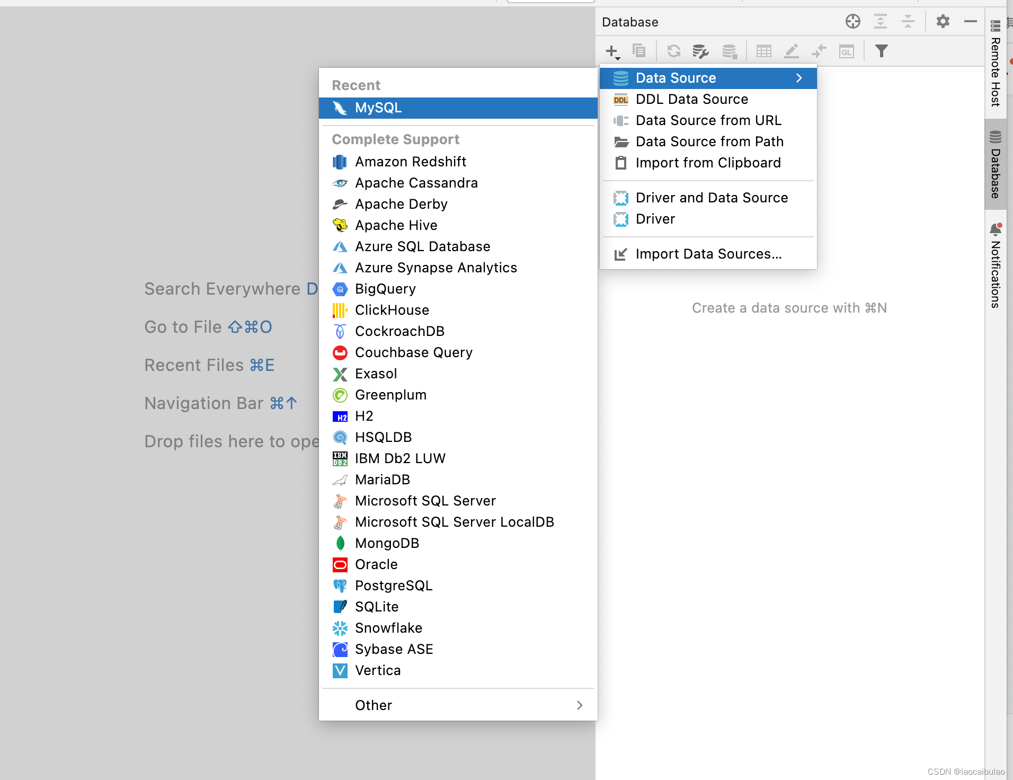Collapse all nodes in Database panel
The width and height of the screenshot is (1013, 780).
(x=909, y=22)
